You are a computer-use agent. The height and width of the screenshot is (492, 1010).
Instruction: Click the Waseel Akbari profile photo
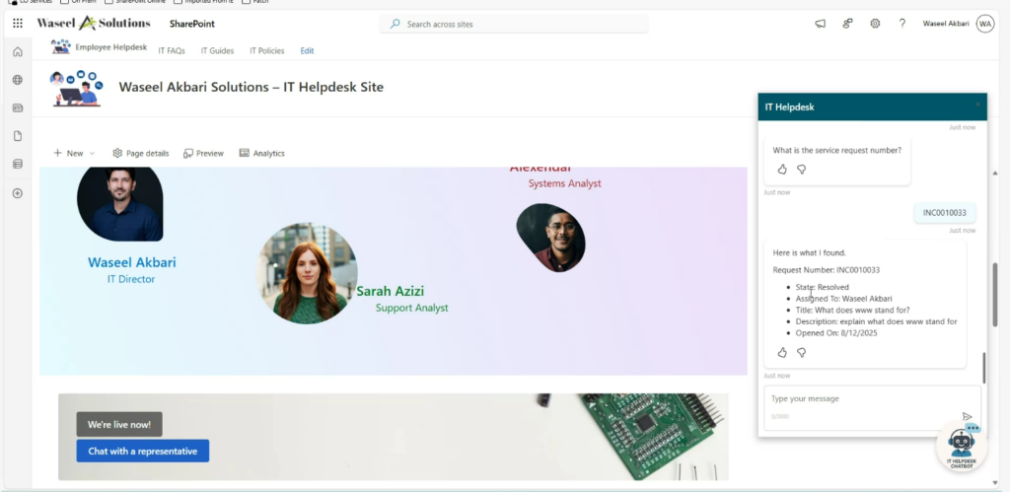point(119,203)
